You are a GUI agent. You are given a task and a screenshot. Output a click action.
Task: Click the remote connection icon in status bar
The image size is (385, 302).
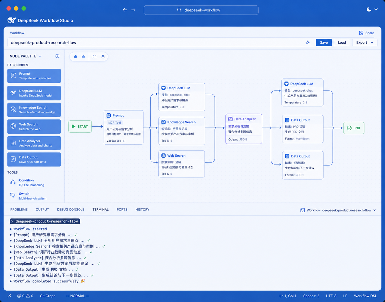coord(9,296)
